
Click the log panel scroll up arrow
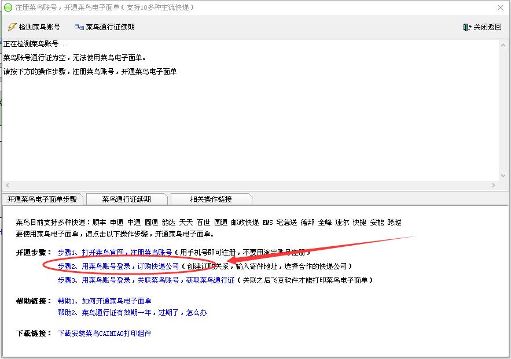503,46
